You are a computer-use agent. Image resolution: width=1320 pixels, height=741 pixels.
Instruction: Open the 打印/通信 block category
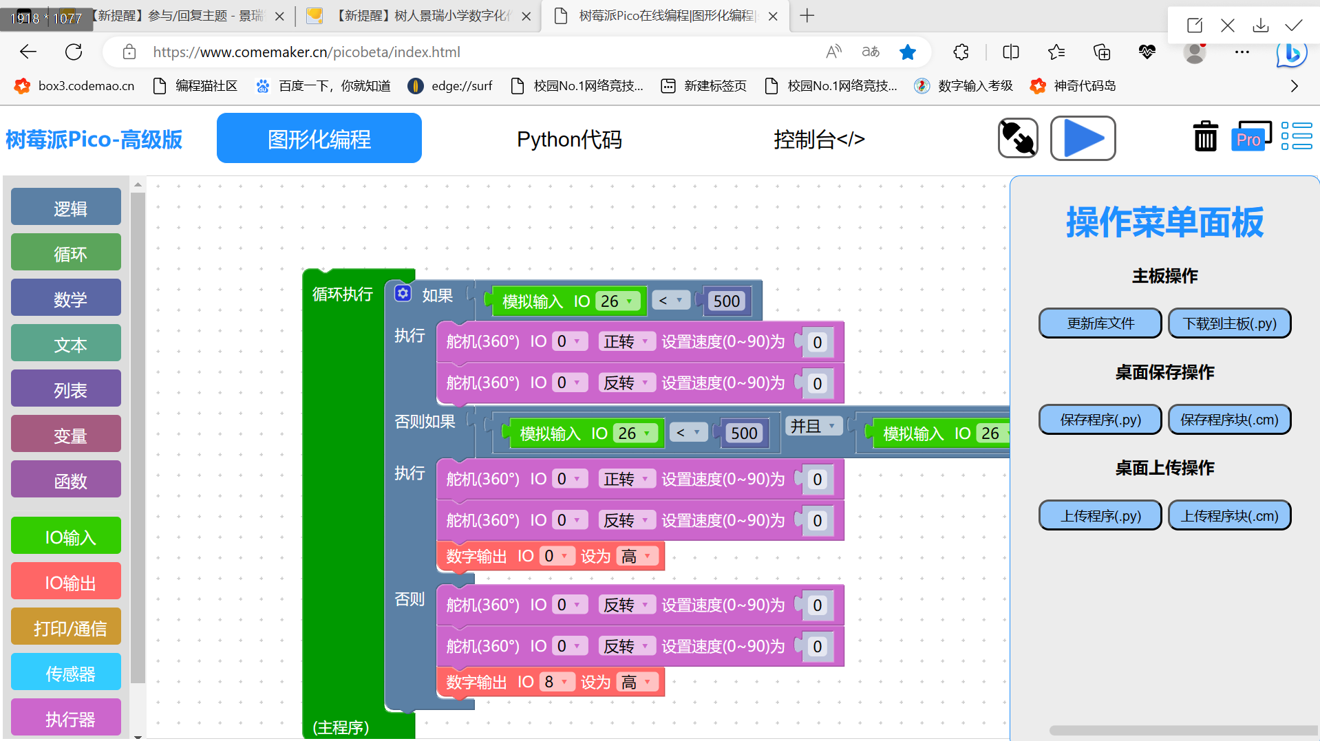point(66,627)
